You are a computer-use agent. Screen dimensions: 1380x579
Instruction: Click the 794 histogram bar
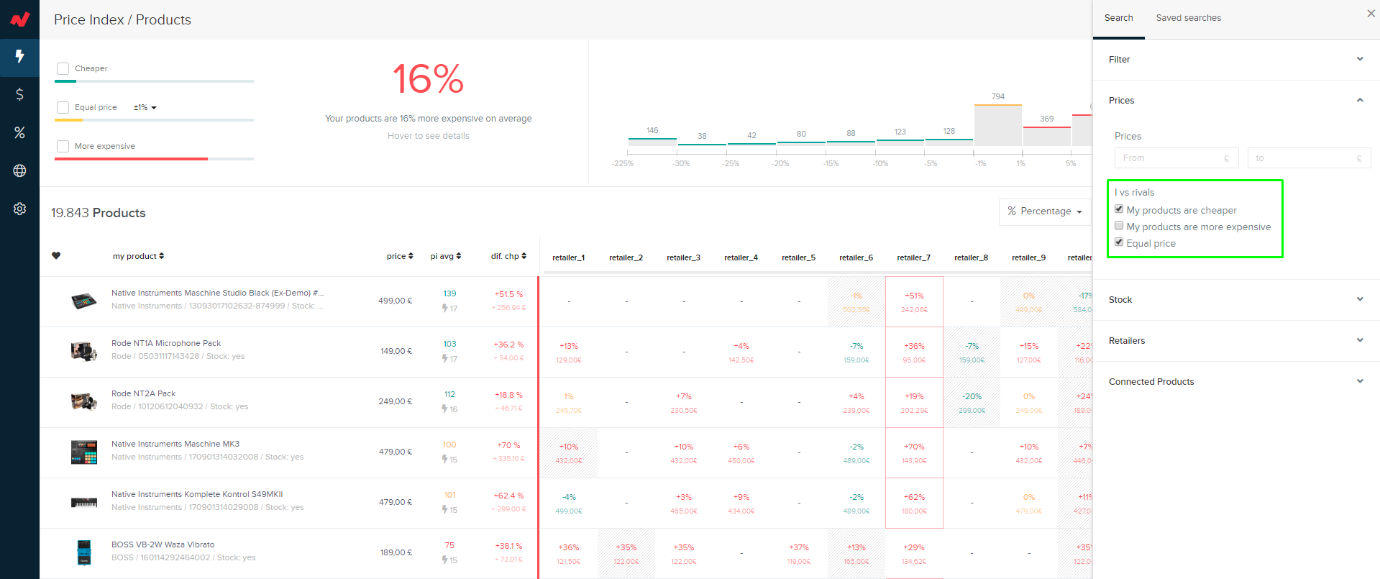[x=998, y=125]
